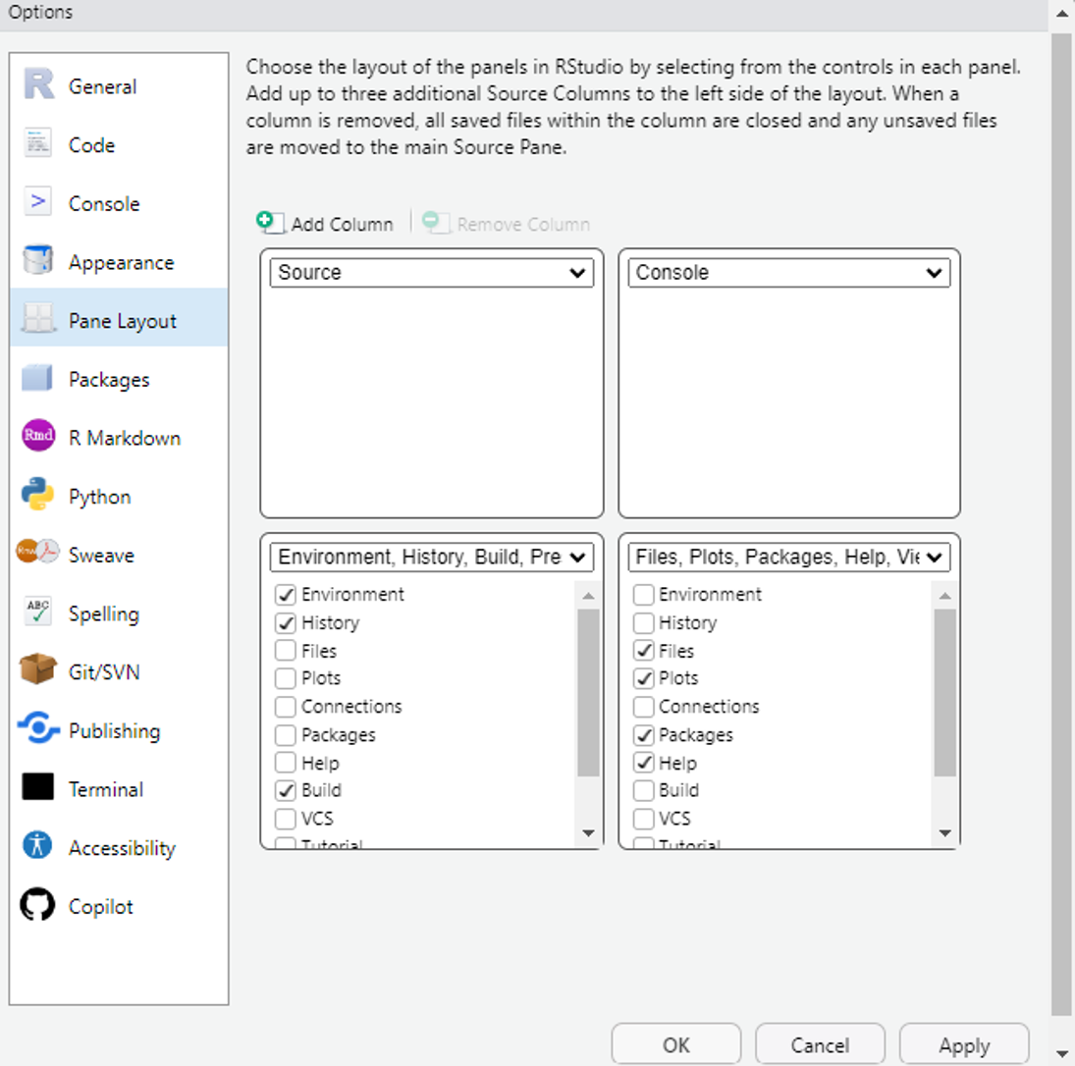Open the General settings R icon

pyautogui.click(x=38, y=85)
